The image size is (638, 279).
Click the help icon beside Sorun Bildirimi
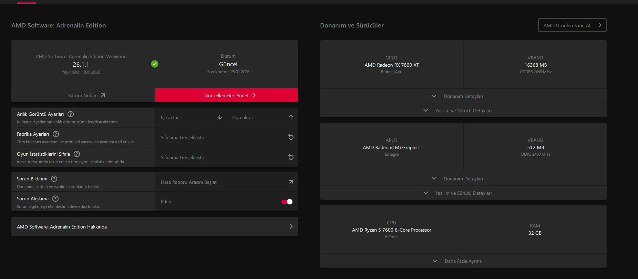click(x=54, y=179)
